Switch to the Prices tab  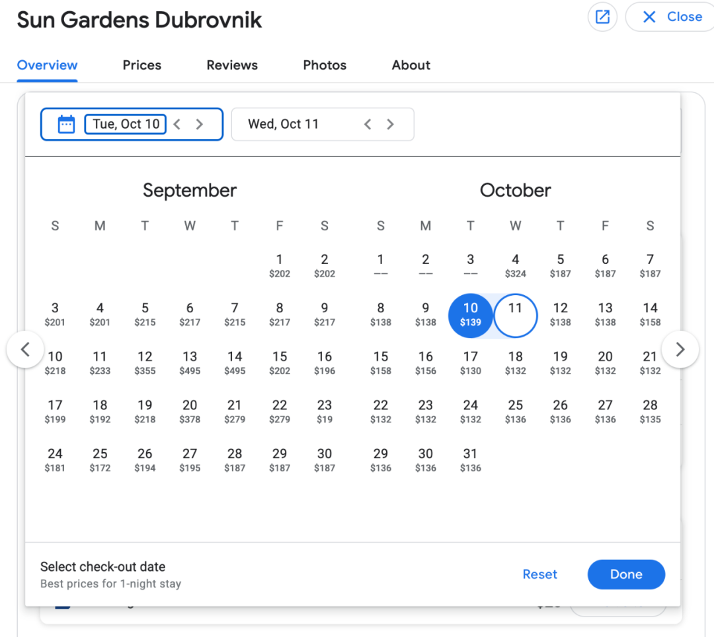[x=141, y=65]
